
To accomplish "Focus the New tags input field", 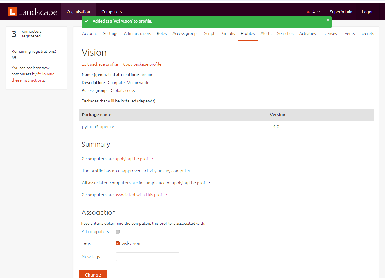I will [x=148, y=257].
